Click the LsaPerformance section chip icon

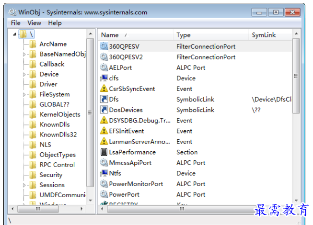point(104,152)
